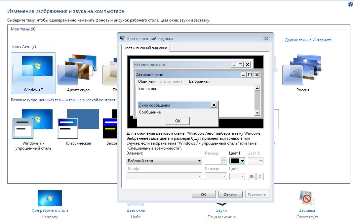Image resolution: width=354 pixels, height=223 pixels.
Task: Click the Отсутствует screensaver label
Action: pyautogui.click(x=307, y=217)
